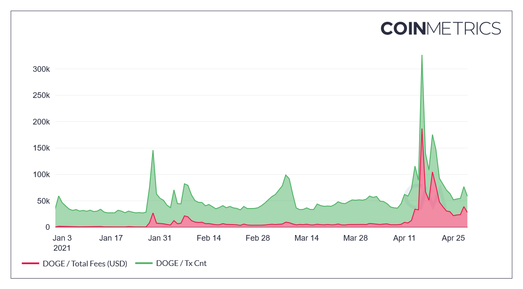The height and width of the screenshot is (289, 523).
Task: Click the Coin Metrics logo
Action: pyautogui.click(x=441, y=29)
